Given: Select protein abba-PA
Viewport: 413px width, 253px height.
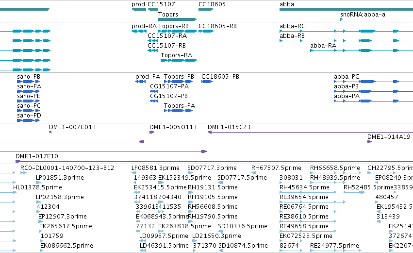Looking at the screenshot, I should (374, 101).
